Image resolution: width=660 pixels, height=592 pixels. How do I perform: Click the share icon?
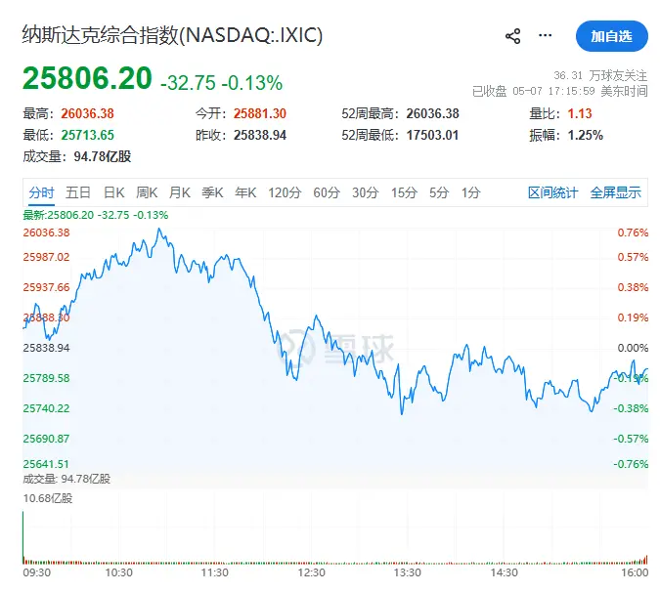(512, 36)
